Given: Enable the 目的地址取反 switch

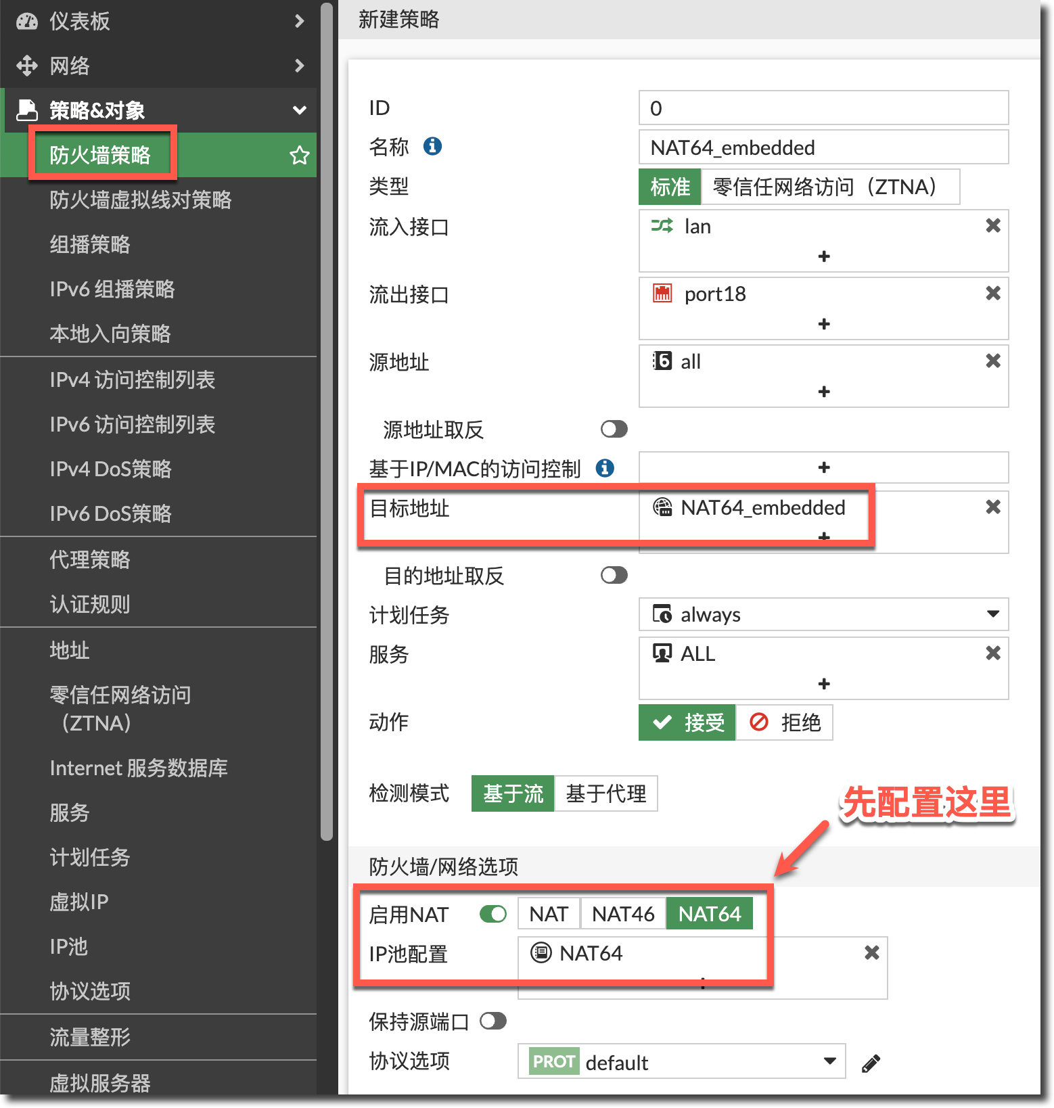Looking at the screenshot, I should pos(614,576).
